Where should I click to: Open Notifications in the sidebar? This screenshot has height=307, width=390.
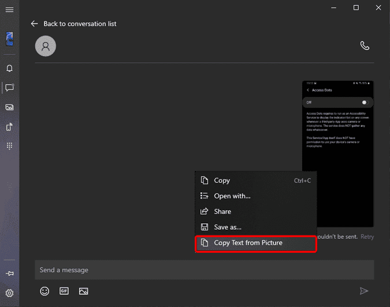point(9,69)
